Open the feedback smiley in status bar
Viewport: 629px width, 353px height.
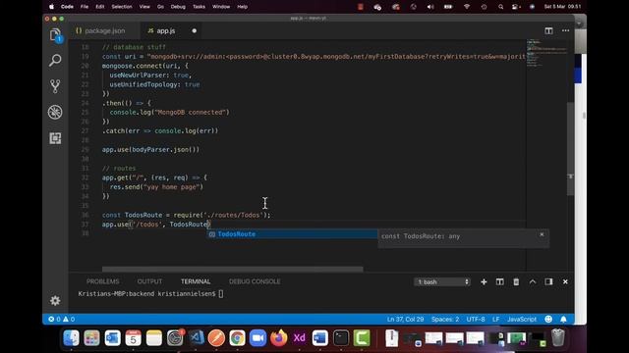[x=548, y=319]
